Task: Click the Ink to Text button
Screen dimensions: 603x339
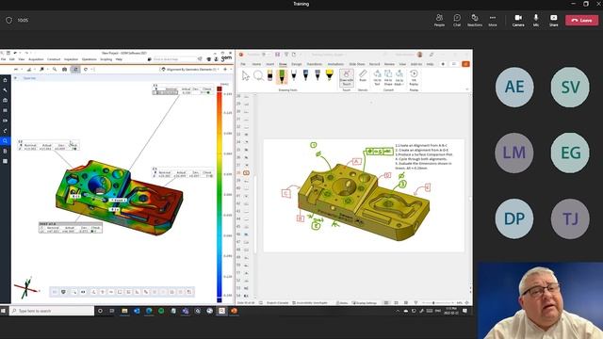Action: 377,78
